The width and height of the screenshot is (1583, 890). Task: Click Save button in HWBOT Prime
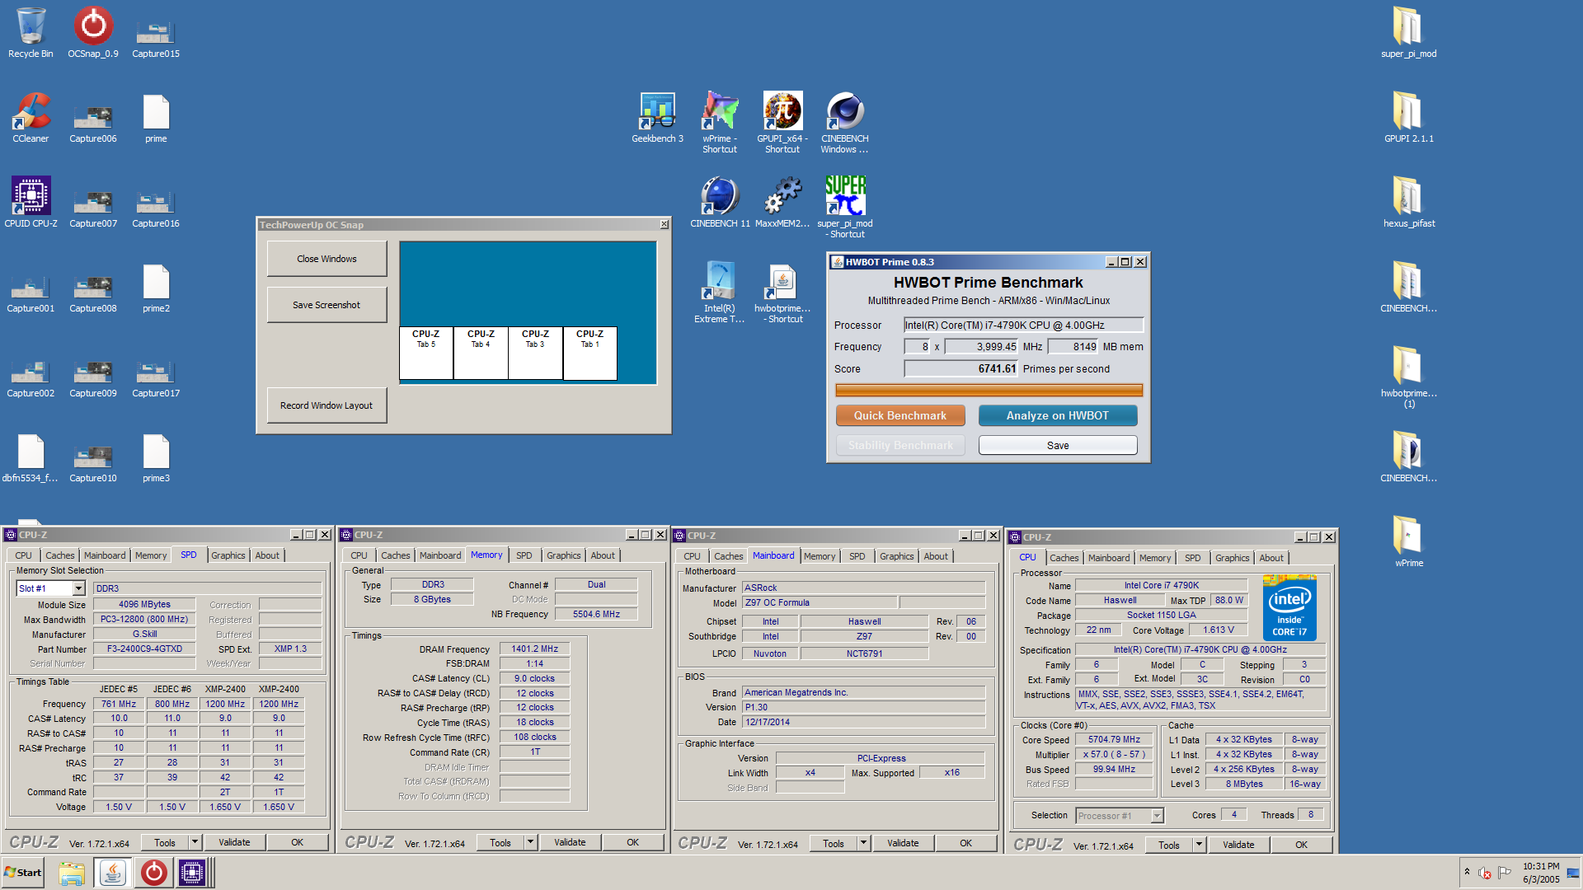1058,445
